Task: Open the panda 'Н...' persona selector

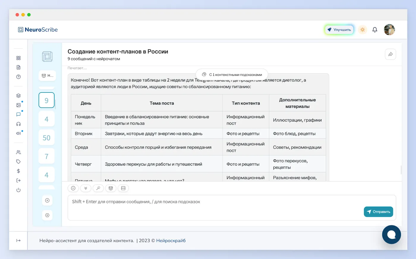Action: (48, 76)
